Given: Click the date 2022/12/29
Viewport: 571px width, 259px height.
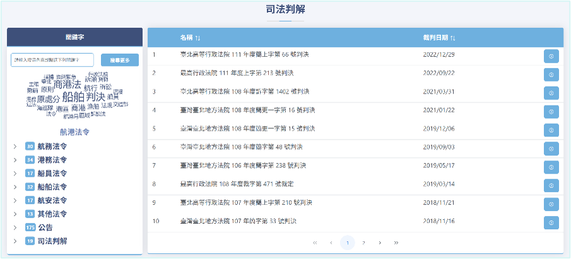Looking at the screenshot, I should click(439, 54).
